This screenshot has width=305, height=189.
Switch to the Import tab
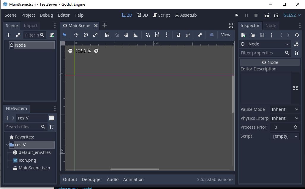(31, 26)
